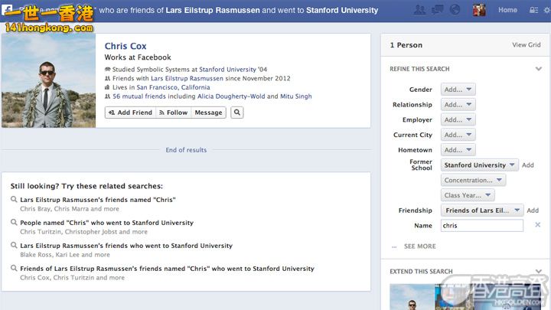Click the magnifier button beside Message
The width and height of the screenshot is (551, 310).
(236, 113)
